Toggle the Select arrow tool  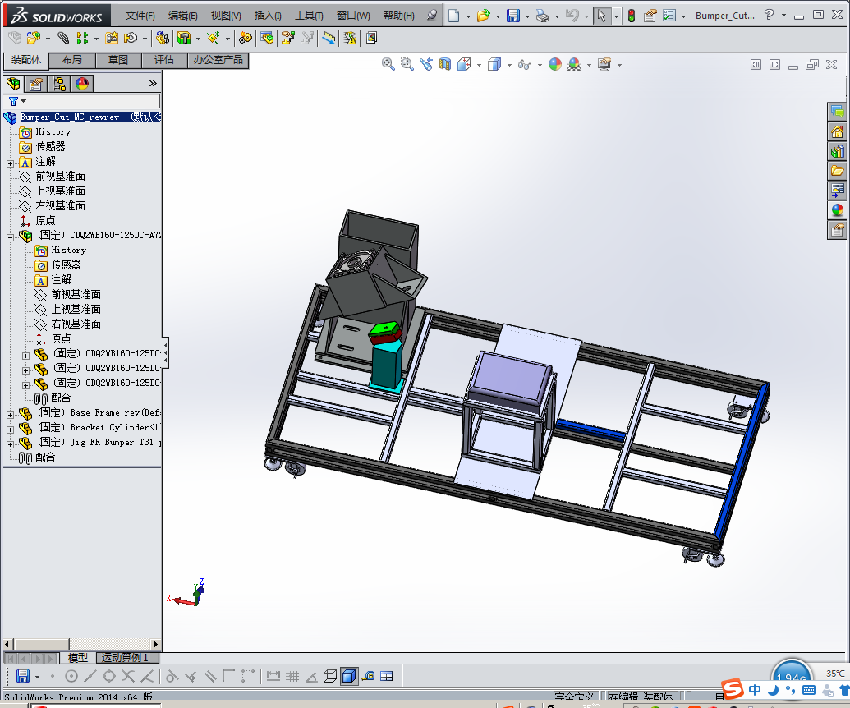click(601, 16)
